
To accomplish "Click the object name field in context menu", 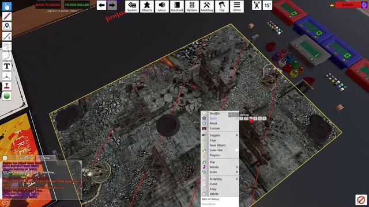I will pos(220,199).
